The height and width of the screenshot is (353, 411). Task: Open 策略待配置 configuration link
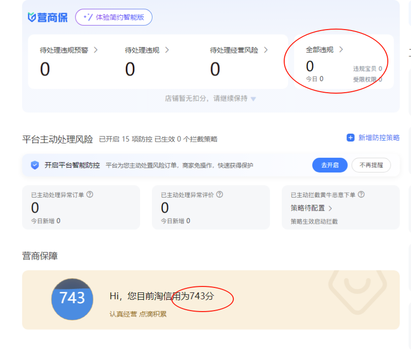311,208
